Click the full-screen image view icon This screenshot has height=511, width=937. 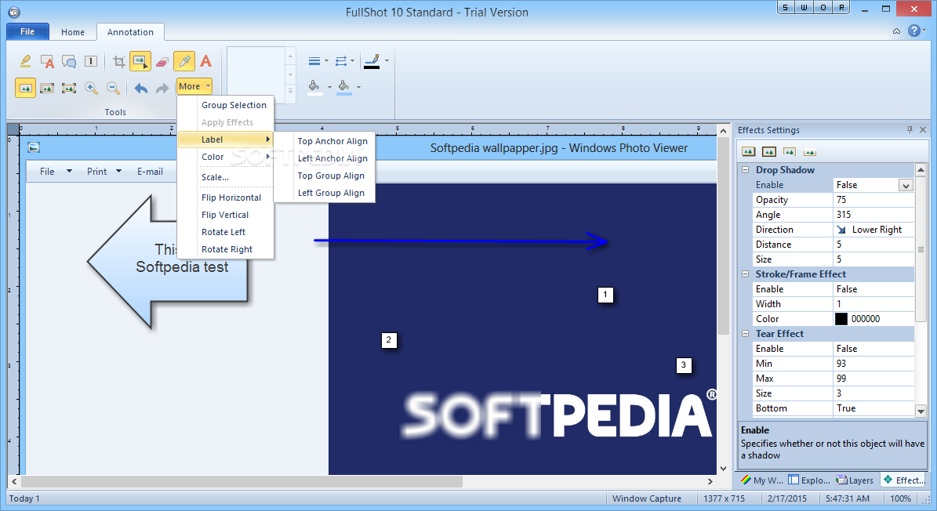[69, 88]
